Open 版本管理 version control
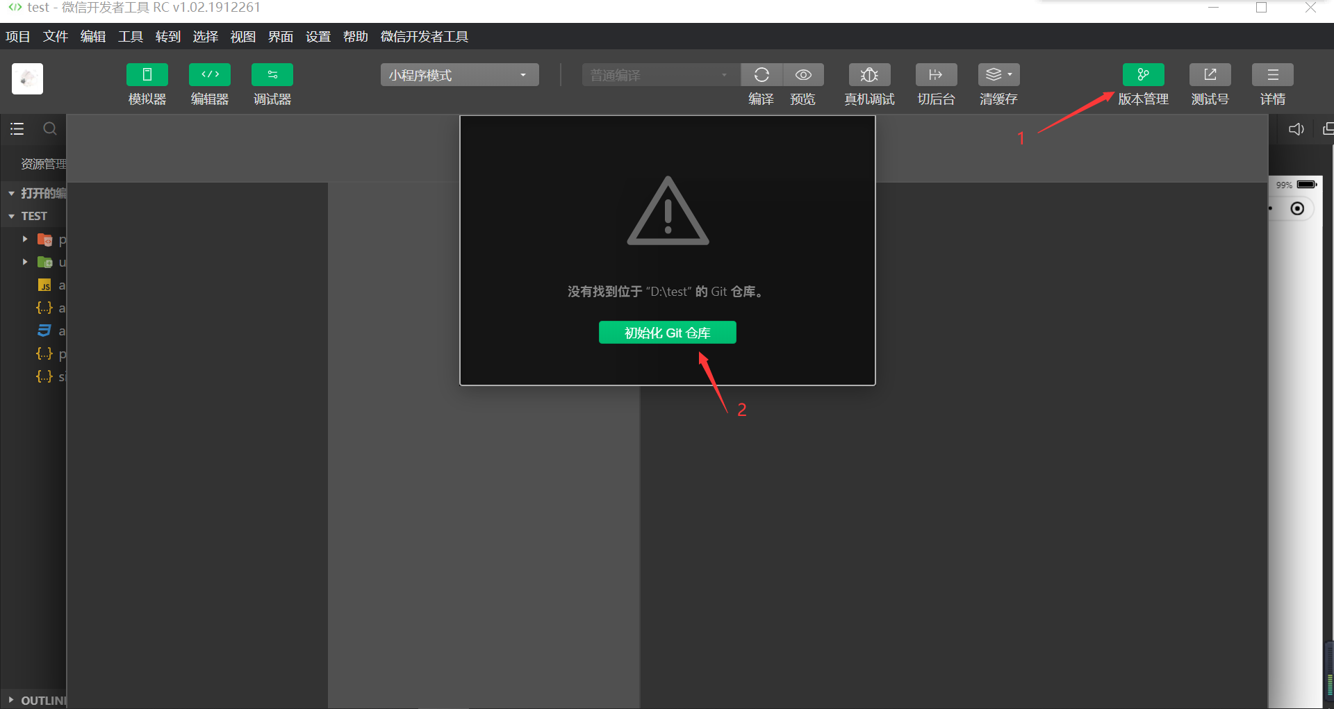1334x709 pixels. [x=1143, y=75]
